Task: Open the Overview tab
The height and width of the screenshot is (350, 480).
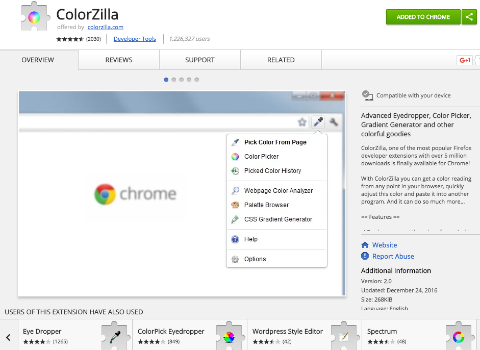Action: [x=38, y=60]
